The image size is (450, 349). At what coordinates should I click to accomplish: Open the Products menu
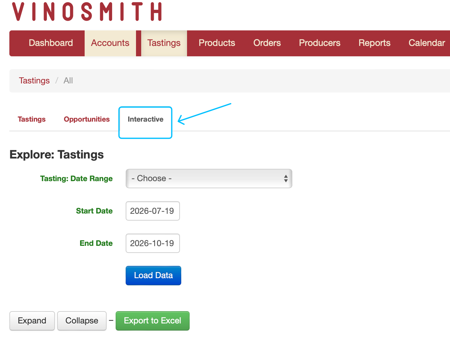point(217,43)
